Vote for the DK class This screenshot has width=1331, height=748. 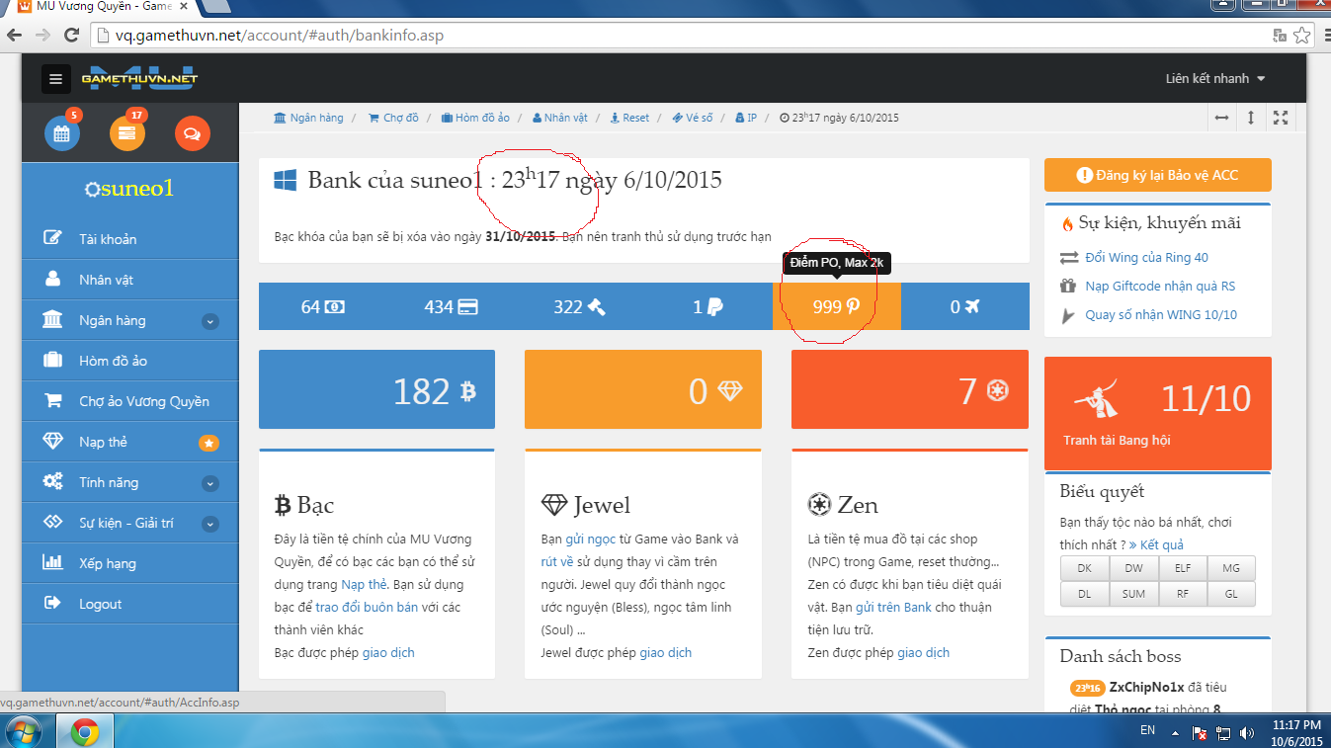pos(1084,568)
